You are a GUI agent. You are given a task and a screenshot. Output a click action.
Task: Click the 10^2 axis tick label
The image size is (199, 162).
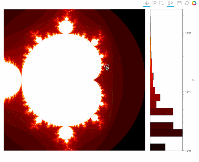188,33
